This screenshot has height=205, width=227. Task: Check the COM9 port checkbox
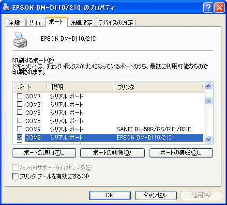tap(19, 129)
